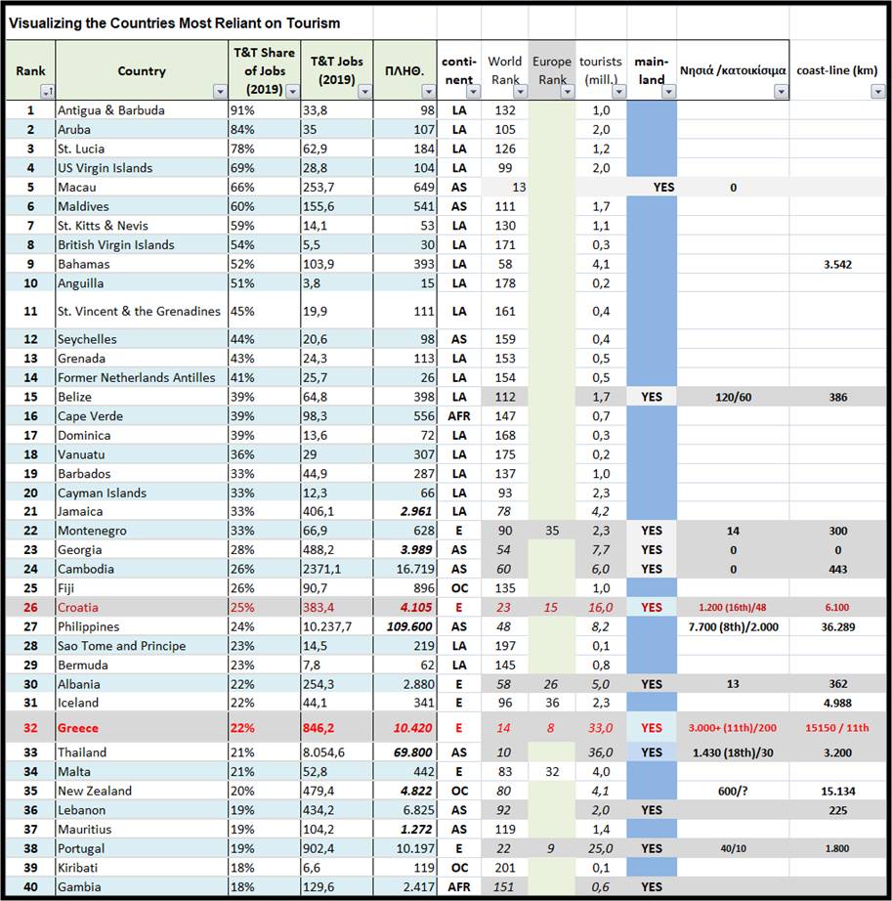Select the 'Vanuatu' country cell
The width and height of the screenshot is (892, 901).
[x=142, y=454]
